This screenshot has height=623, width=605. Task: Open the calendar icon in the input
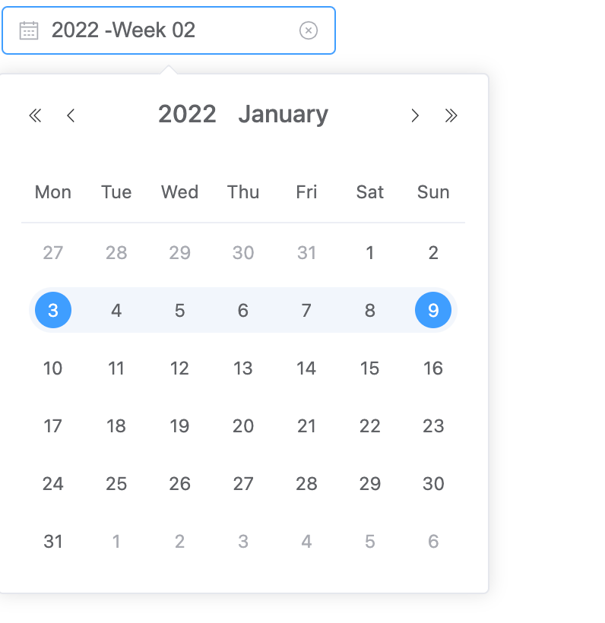tap(28, 30)
